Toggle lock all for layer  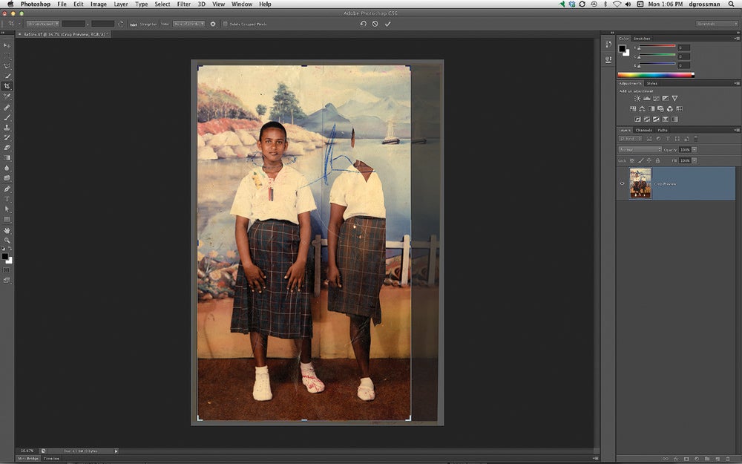(657, 161)
